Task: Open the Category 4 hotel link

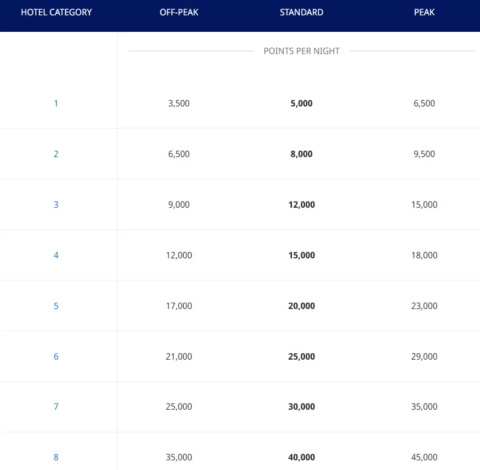Action: pos(56,255)
